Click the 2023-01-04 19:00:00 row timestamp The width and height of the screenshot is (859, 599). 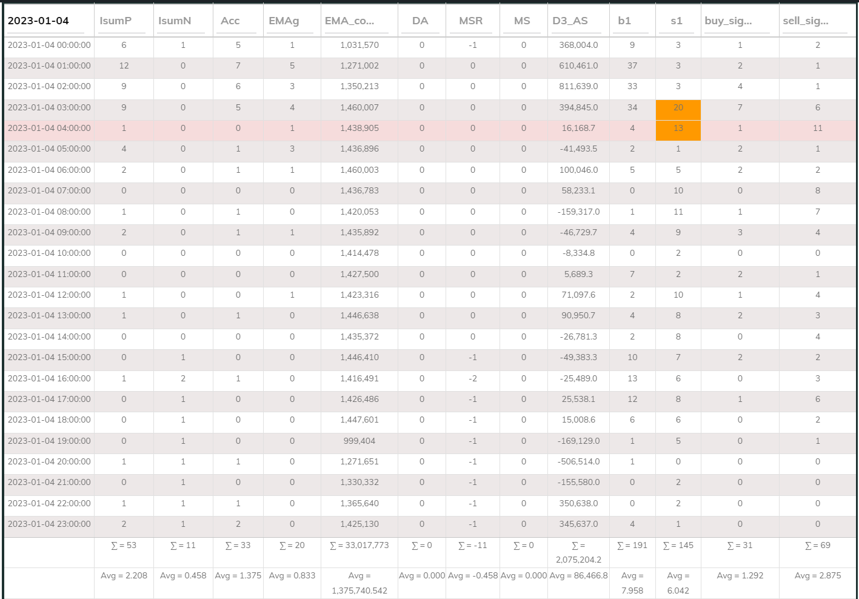point(49,441)
